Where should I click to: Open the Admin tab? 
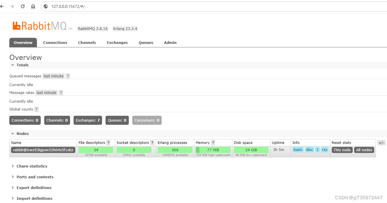click(x=170, y=42)
